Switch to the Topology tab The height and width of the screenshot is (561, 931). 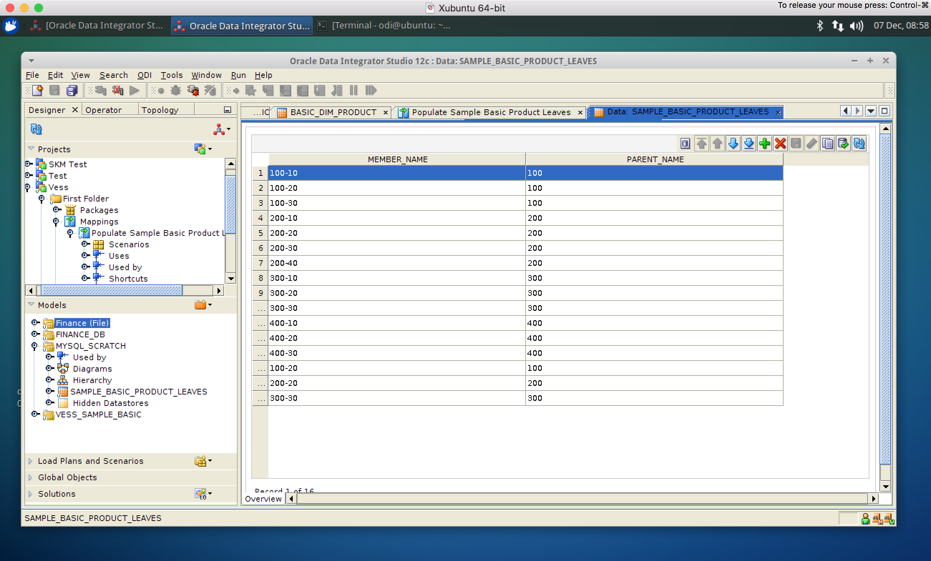point(160,110)
